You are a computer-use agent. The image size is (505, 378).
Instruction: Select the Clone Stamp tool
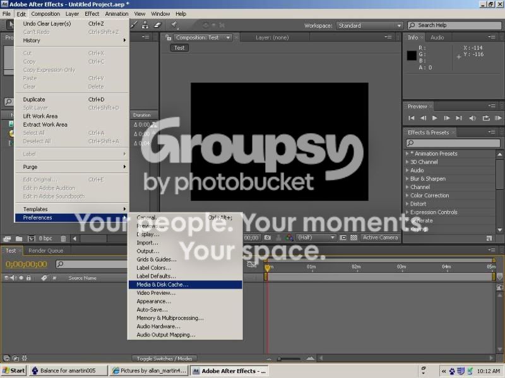145,25
